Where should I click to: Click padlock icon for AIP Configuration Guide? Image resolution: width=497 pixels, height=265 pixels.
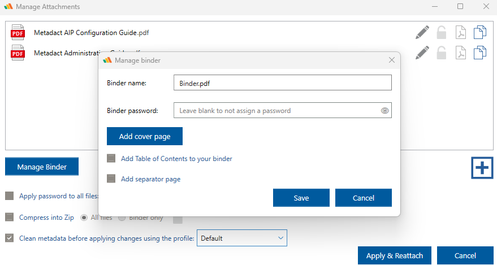pyautogui.click(x=441, y=33)
